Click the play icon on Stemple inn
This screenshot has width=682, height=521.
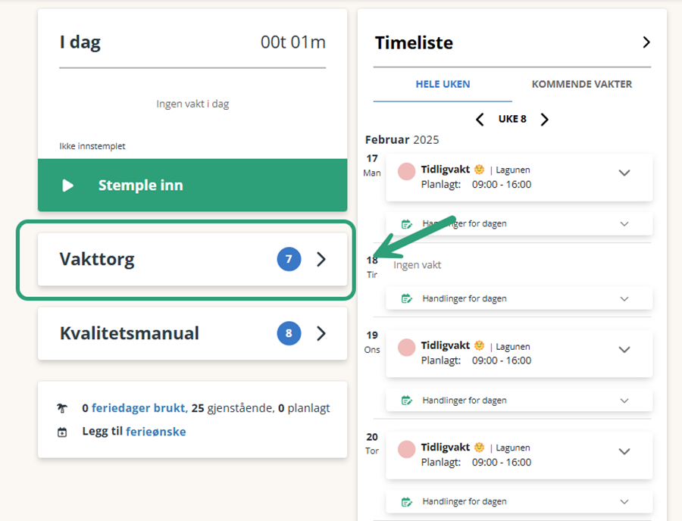point(67,186)
